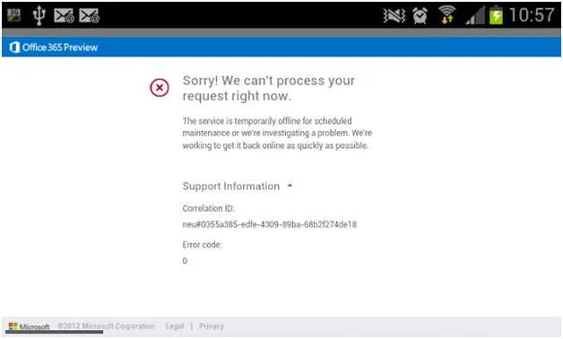
Task: Tap the 3G network status icon
Action: click(x=14, y=15)
